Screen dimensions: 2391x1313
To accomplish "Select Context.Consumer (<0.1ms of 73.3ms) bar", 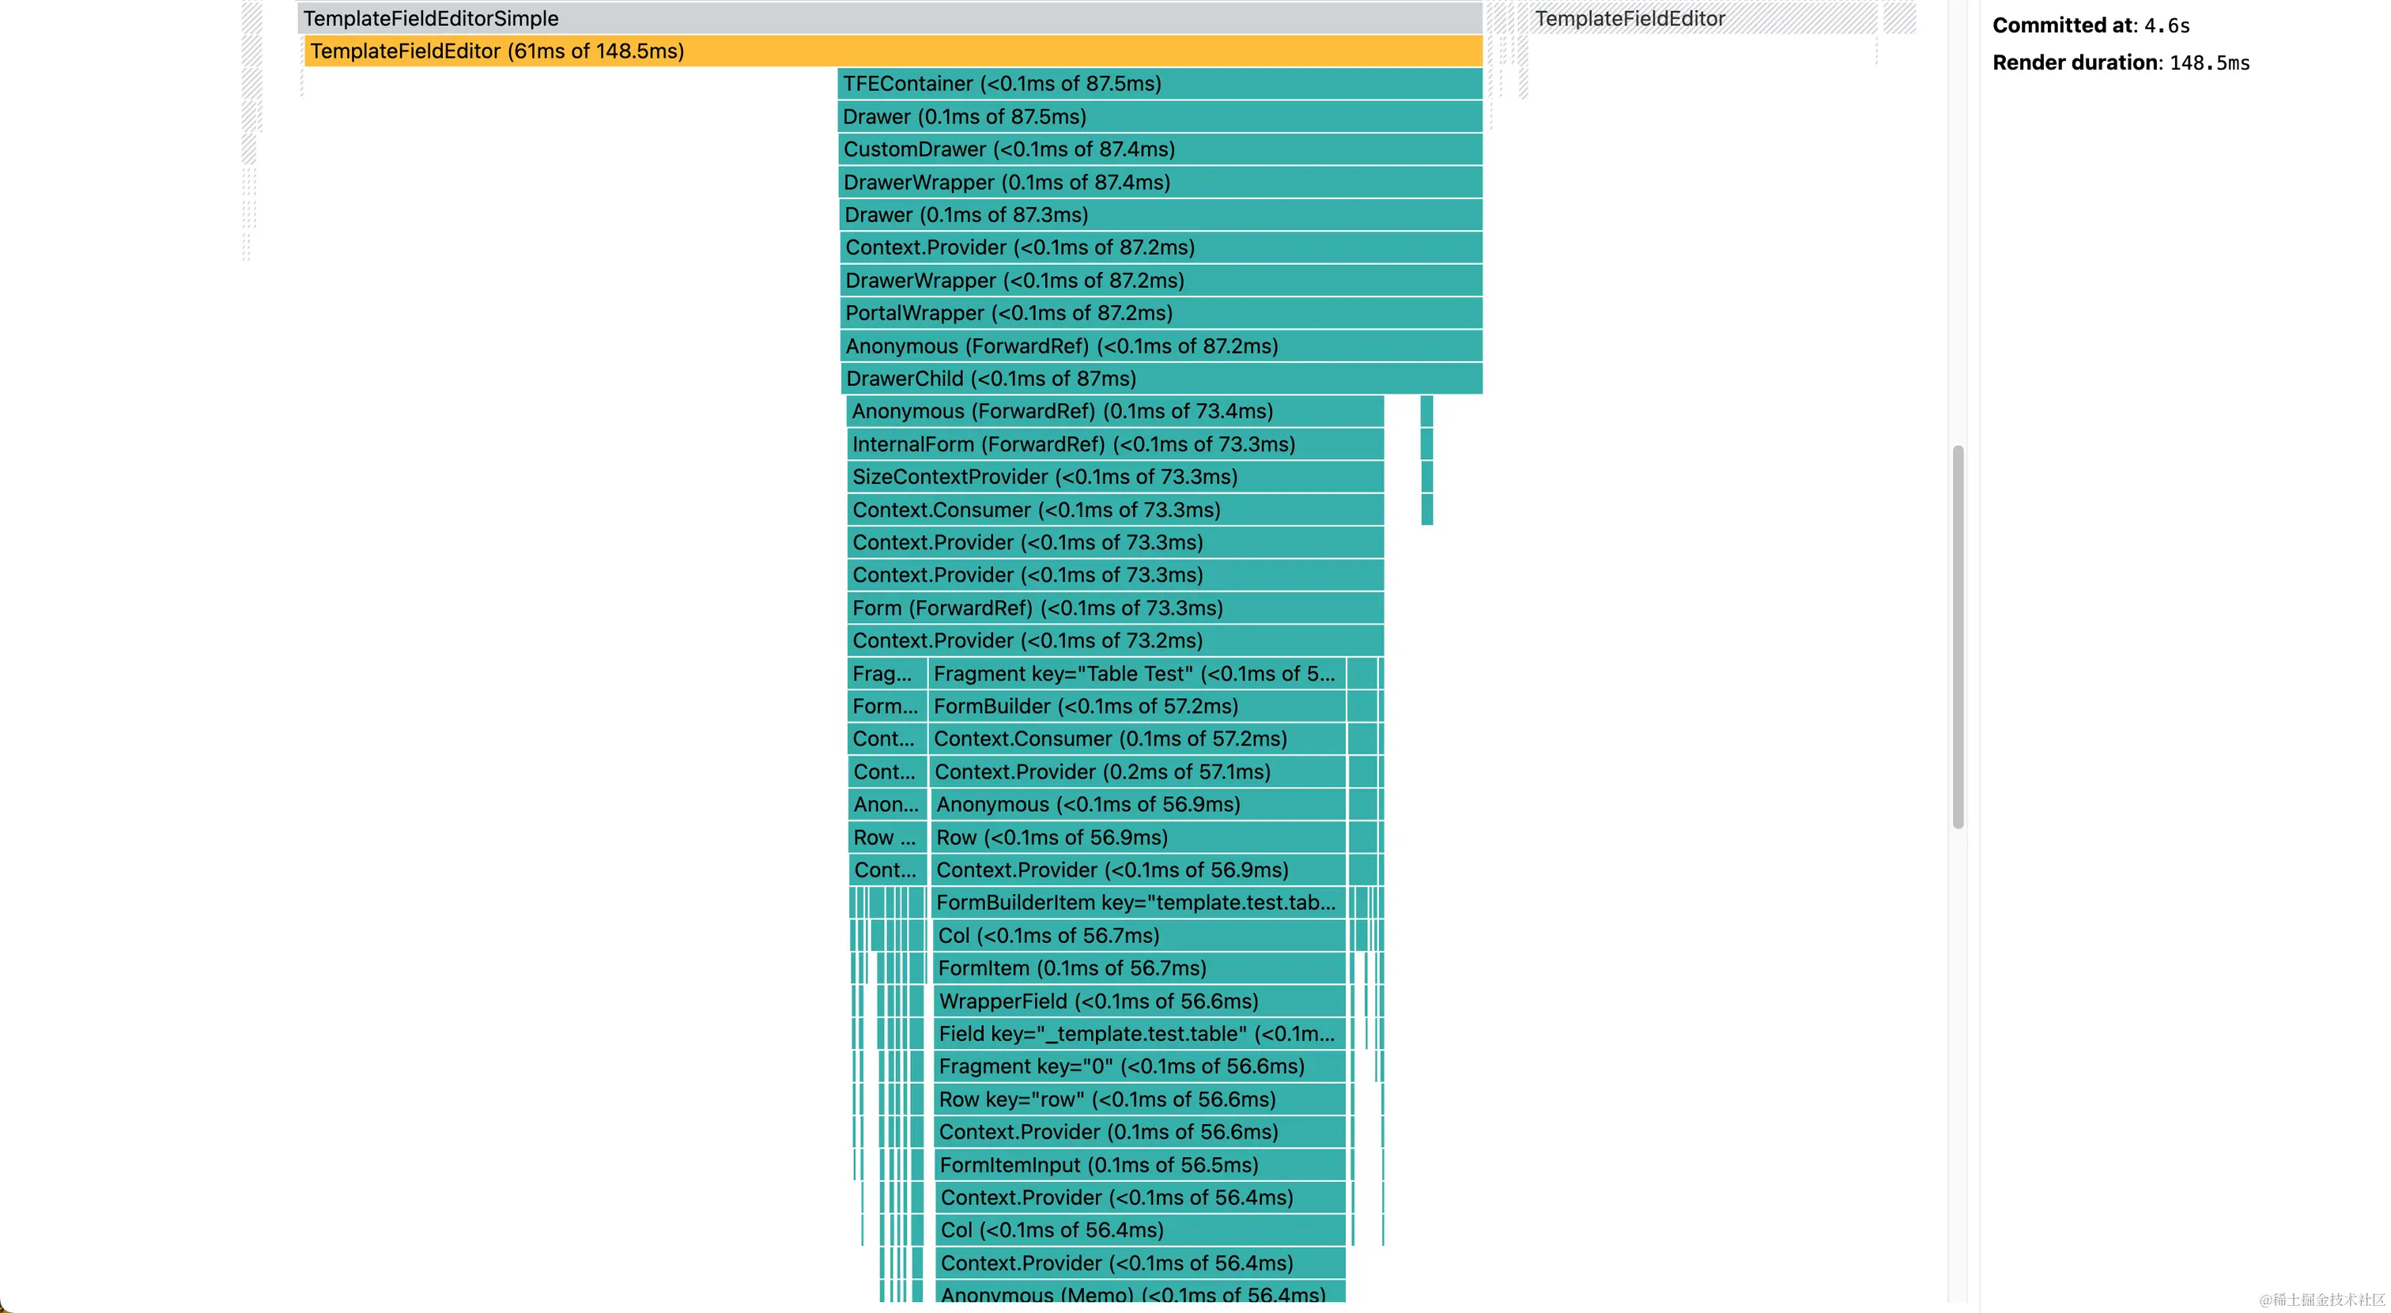I will [1115, 509].
